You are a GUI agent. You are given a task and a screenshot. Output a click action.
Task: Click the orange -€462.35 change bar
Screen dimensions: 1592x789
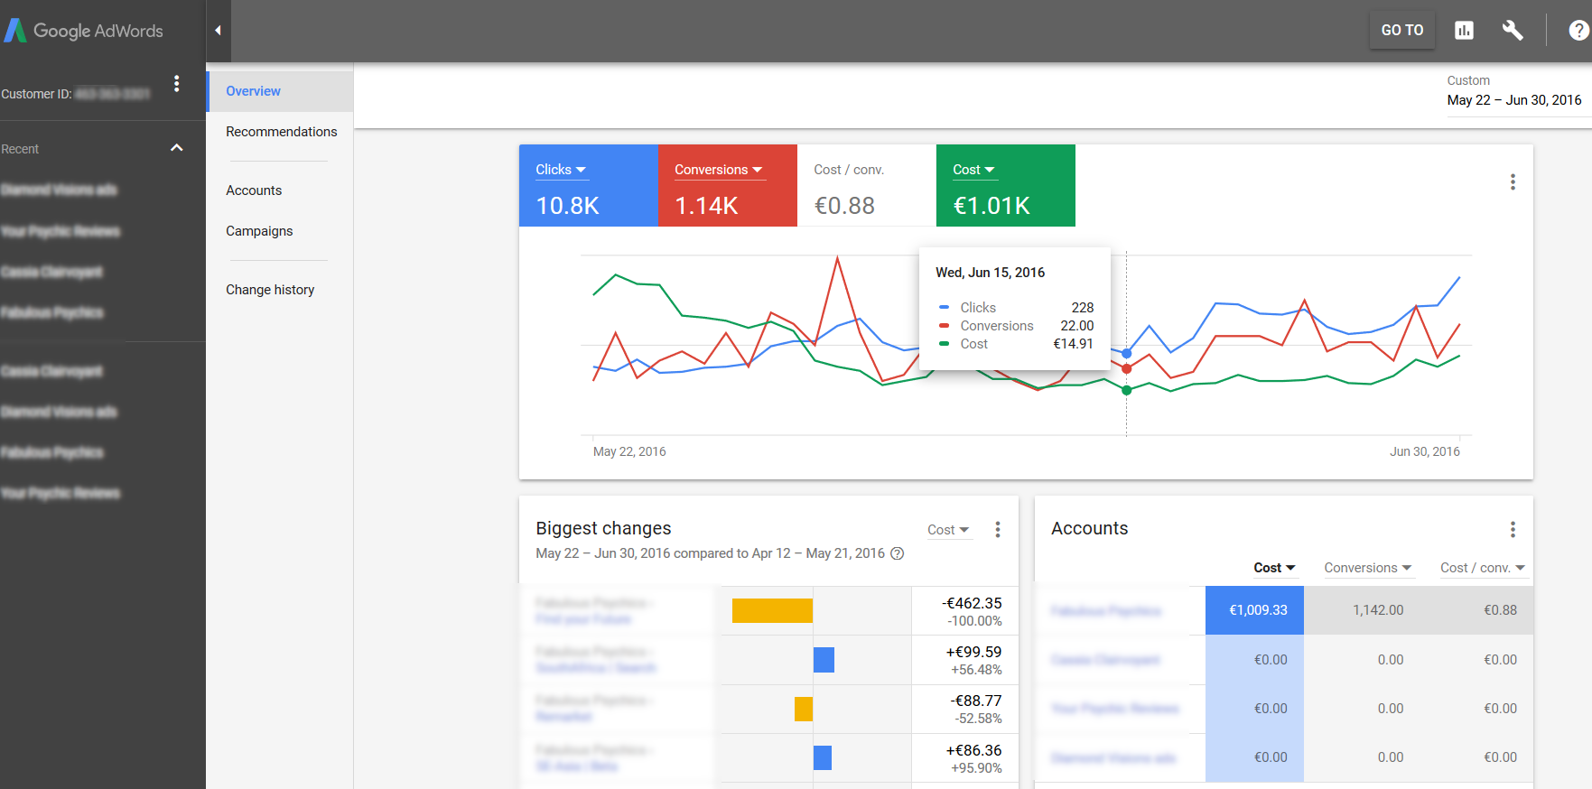click(x=772, y=611)
